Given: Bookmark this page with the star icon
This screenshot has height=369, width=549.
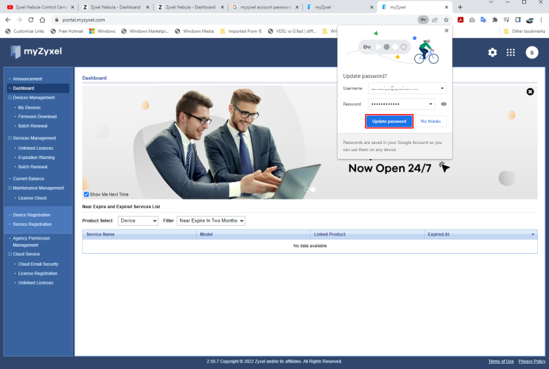Looking at the screenshot, I should point(446,20).
